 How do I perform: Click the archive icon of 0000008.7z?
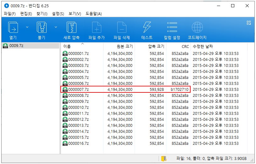pyautogui.click(x=65, y=96)
